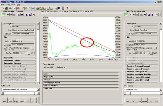163x106 pixels.
Task: Click the Save disk icon in toolbar
Action: (6, 8)
